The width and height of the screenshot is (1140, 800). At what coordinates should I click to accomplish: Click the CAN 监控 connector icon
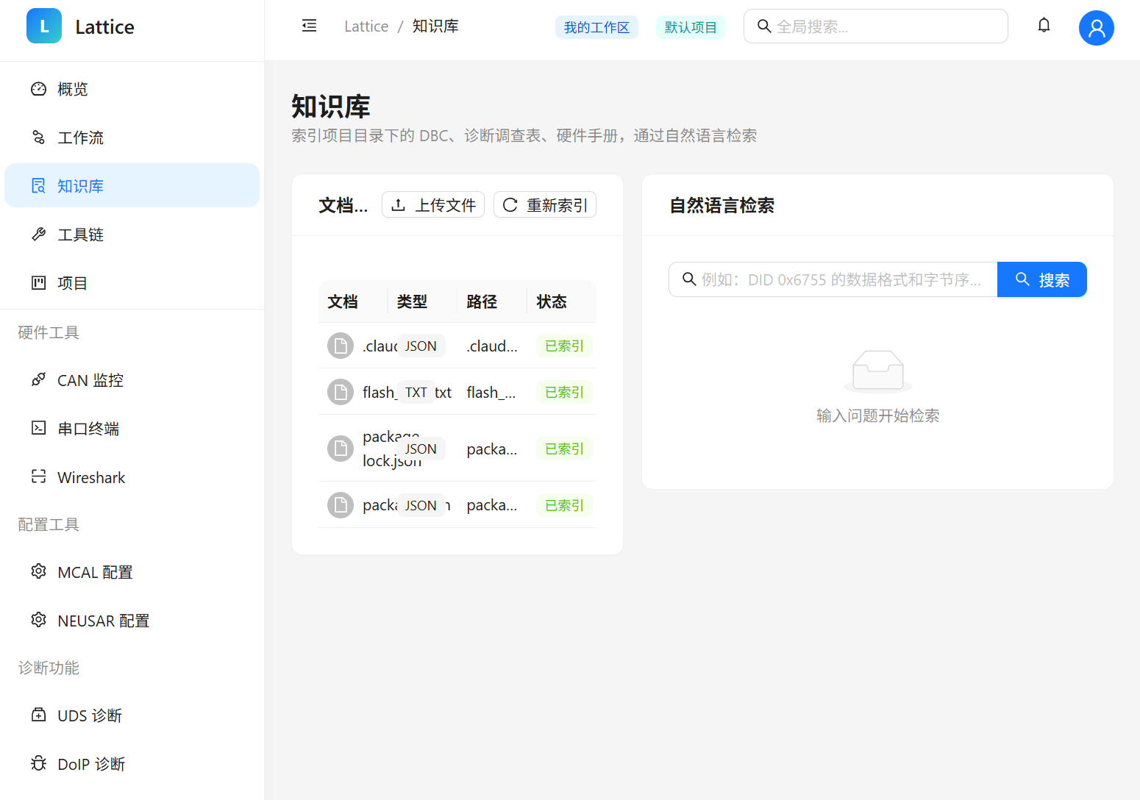[39, 380]
